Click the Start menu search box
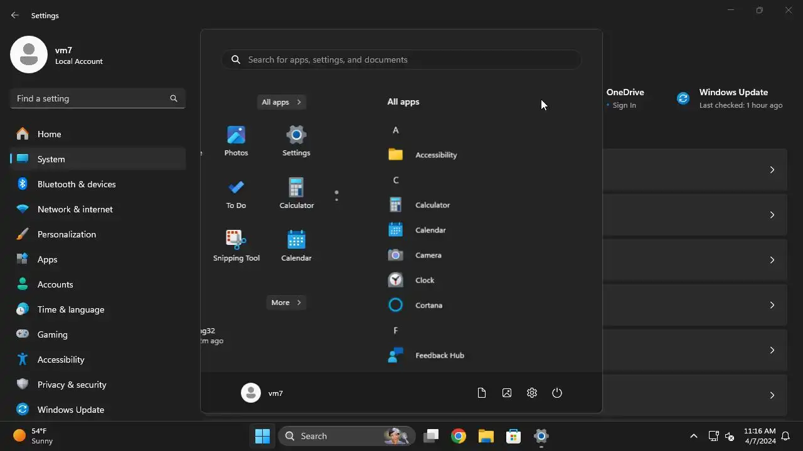This screenshot has height=451, width=803. pyautogui.click(x=401, y=60)
